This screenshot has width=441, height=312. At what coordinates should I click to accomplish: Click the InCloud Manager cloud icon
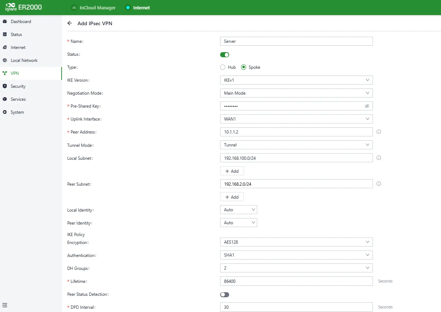coord(74,8)
